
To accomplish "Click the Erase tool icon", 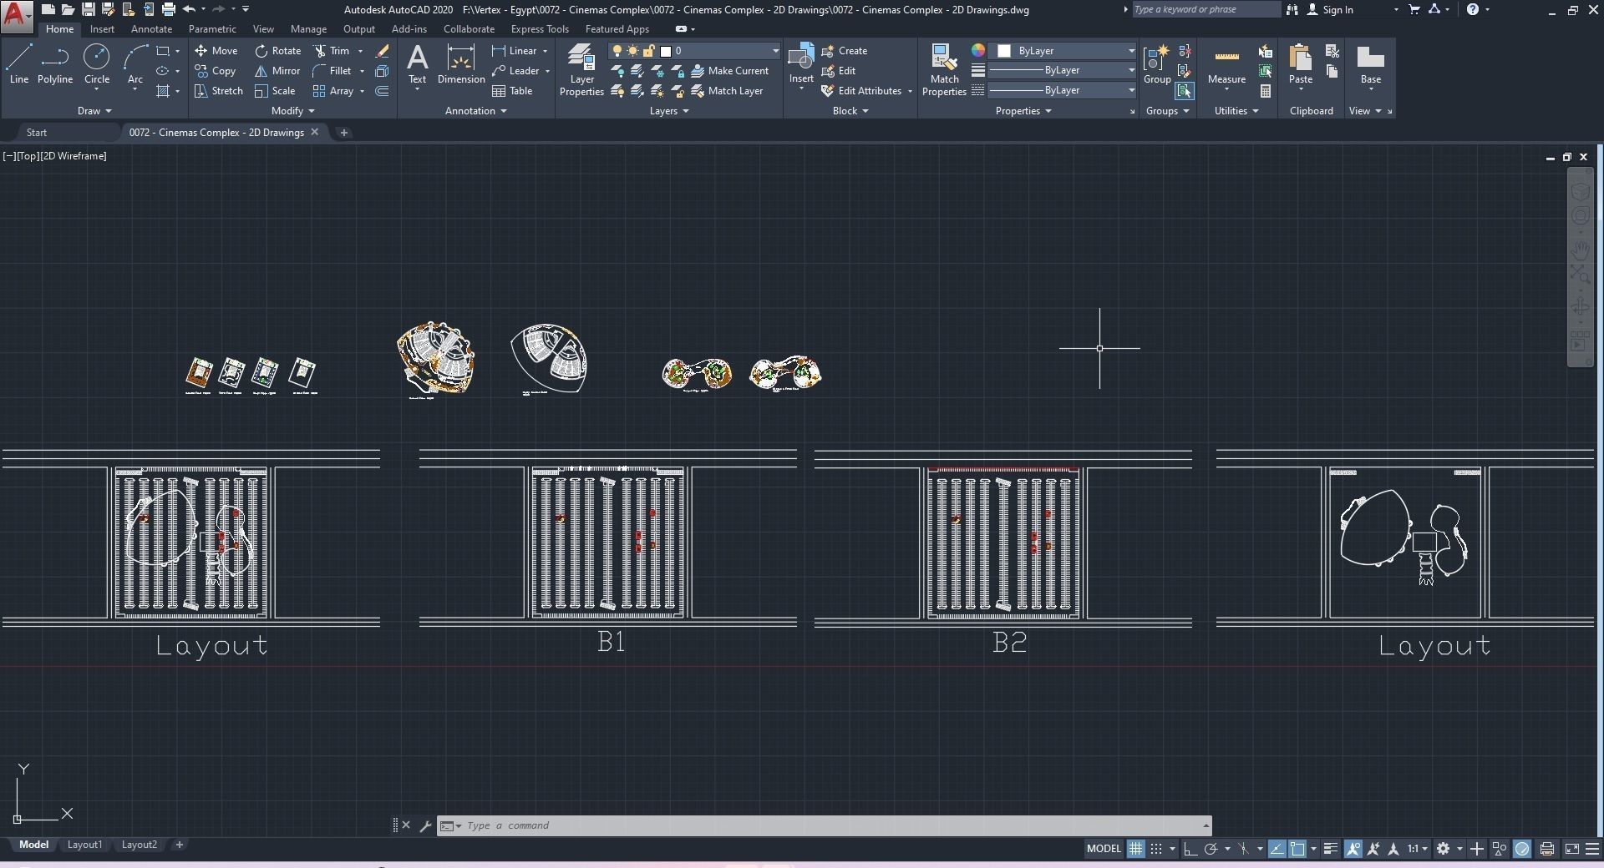I will pyautogui.click(x=383, y=51).
